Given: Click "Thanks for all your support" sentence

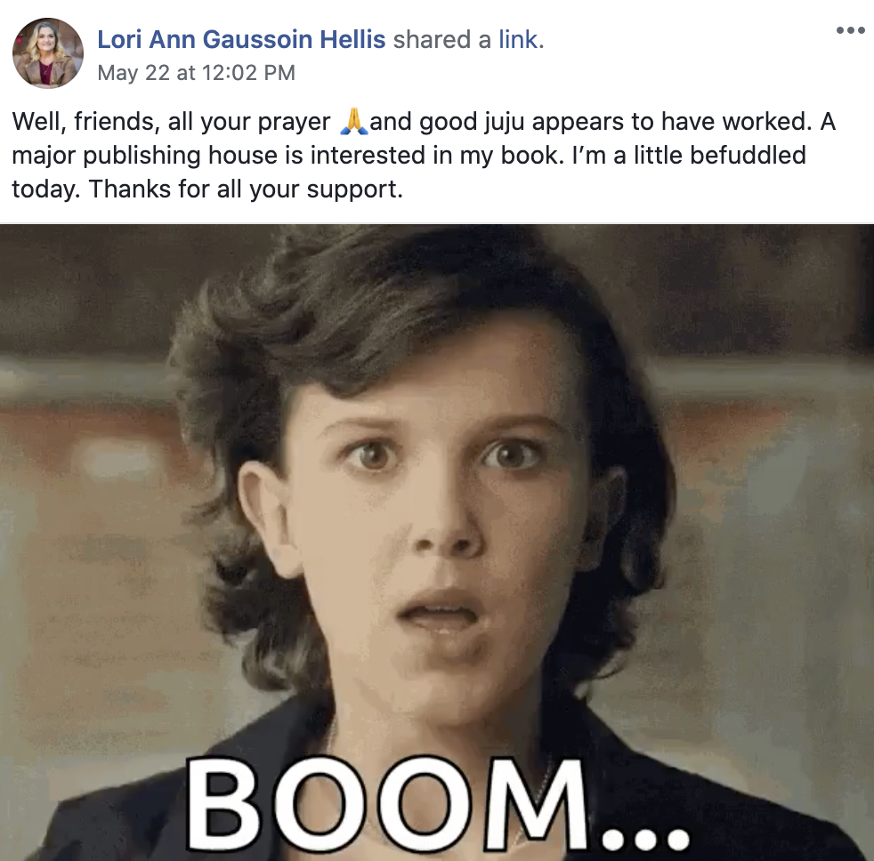Looking at the screenshot, I should click(246, 189).
